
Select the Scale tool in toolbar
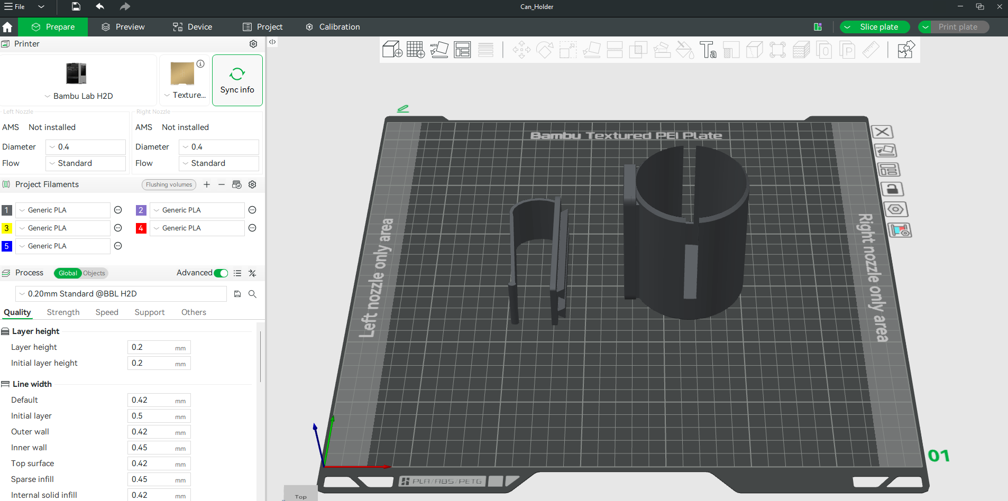click(568, 50)
